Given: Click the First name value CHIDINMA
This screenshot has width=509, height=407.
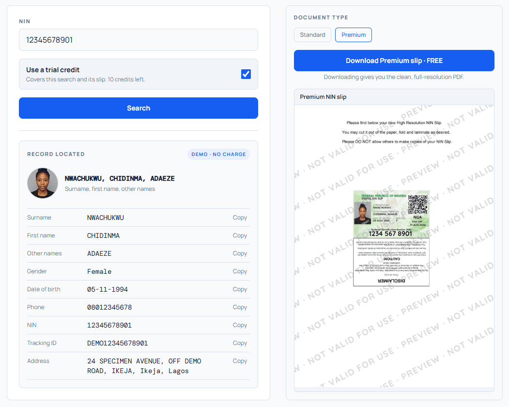Looking at the screenshot, I should point(103,235).
